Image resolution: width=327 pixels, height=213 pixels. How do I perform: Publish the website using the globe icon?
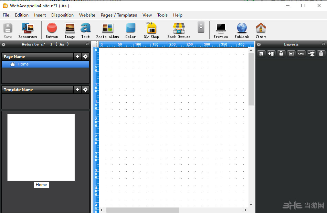coord(242,30)
